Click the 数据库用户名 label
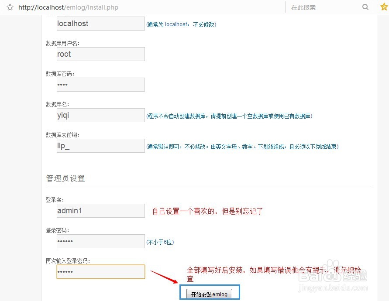This screenshot has width=389, height=301. pos(62,43)
